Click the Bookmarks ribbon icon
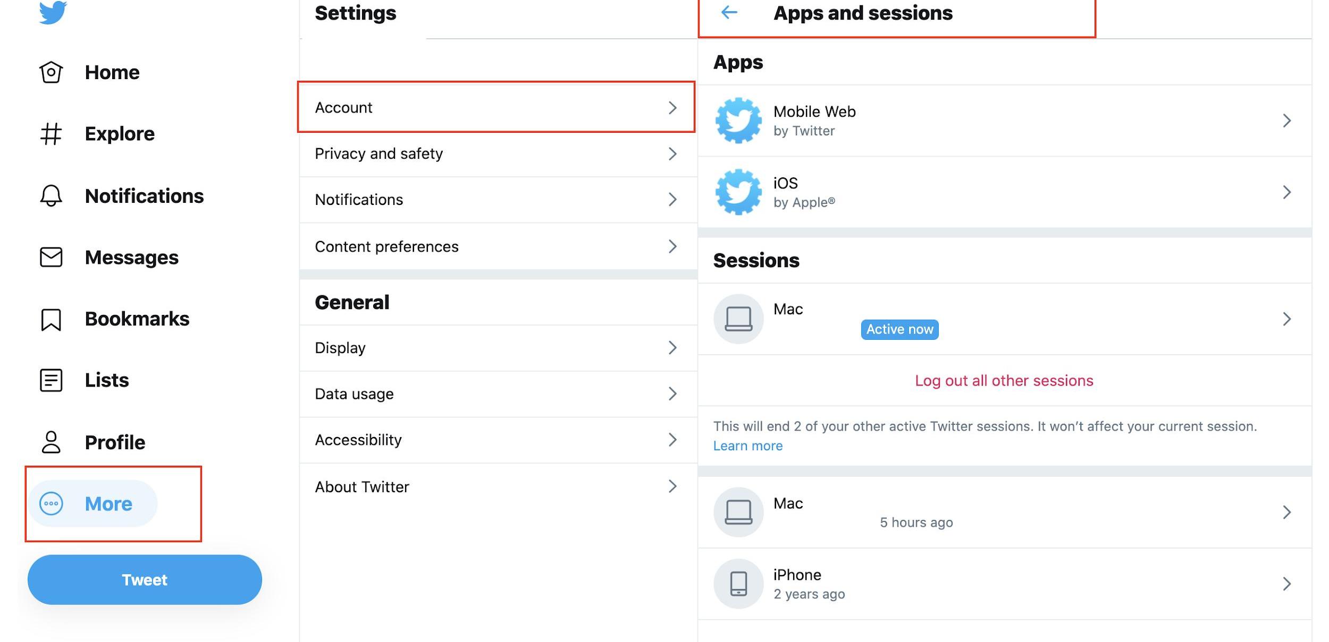The height and width of the screenshot is (642, 1329). pyautogui.click(x=51, y=319)
